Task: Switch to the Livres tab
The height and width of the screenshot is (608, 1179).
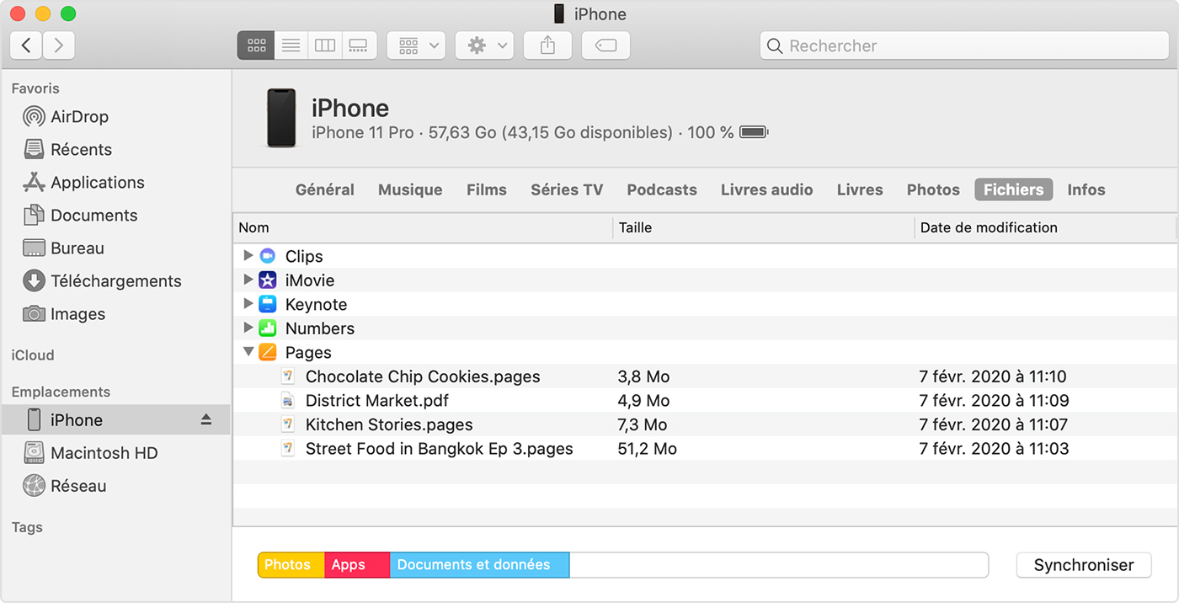Action: point(860,189)
